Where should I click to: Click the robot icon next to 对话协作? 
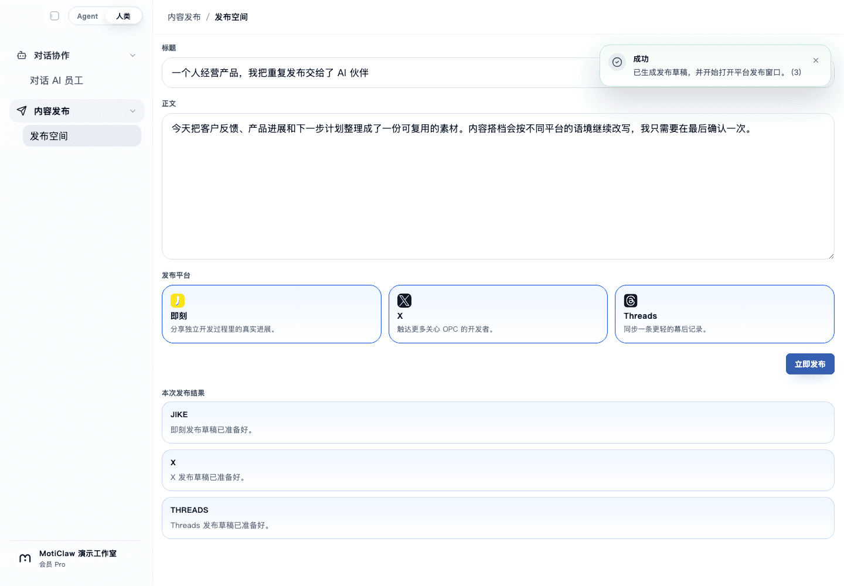(x=22, y=55)
